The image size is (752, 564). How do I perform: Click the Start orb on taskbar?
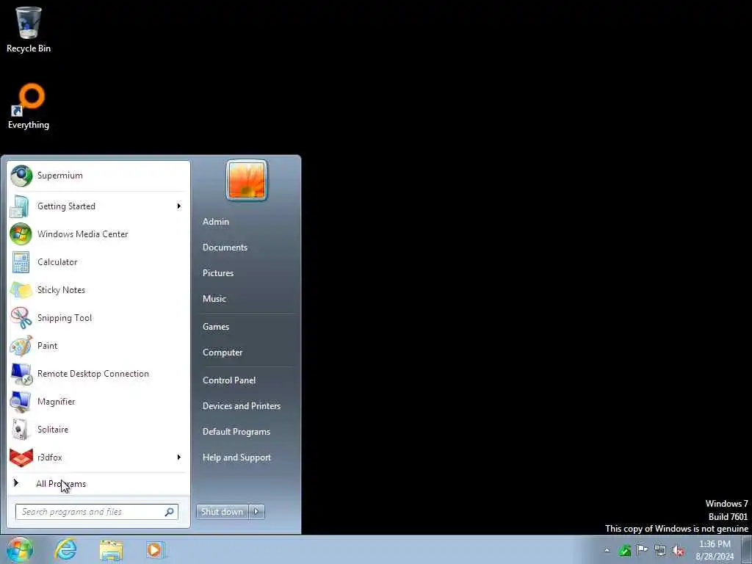click(x=20, y=549)
